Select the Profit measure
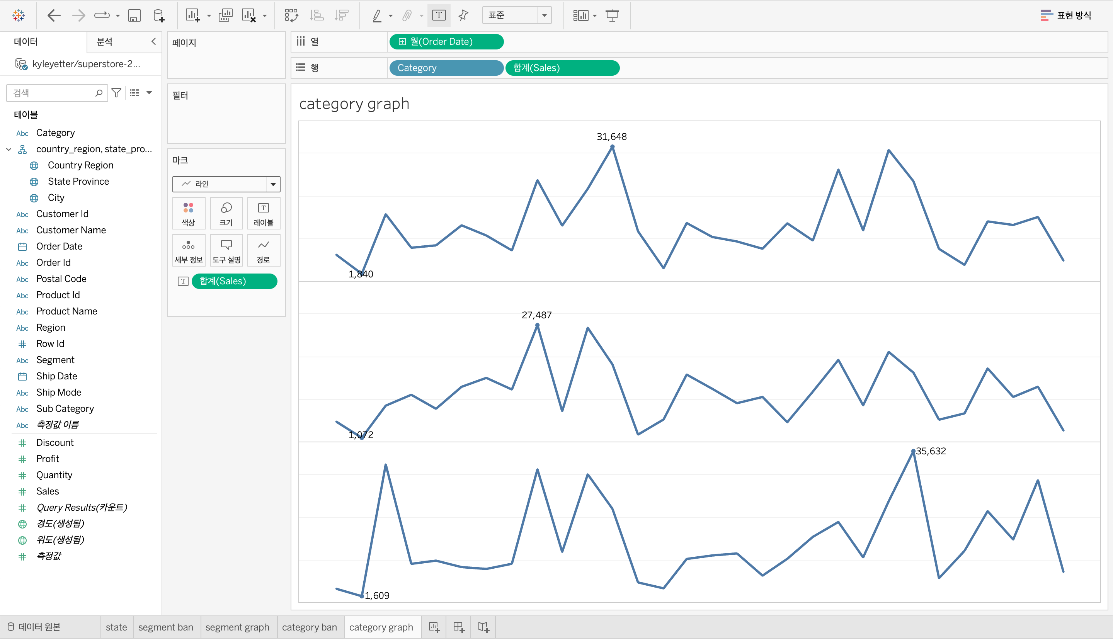The width and height of the screenshot is (1113, 639). point(48,459)
